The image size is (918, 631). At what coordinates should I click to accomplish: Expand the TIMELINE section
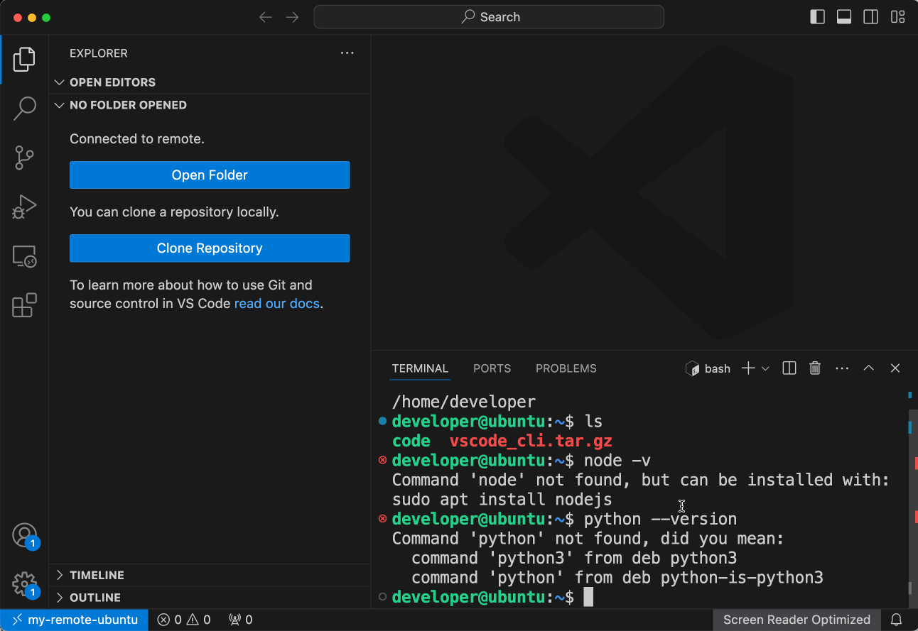pyautogui.click(x=210, y=575)
